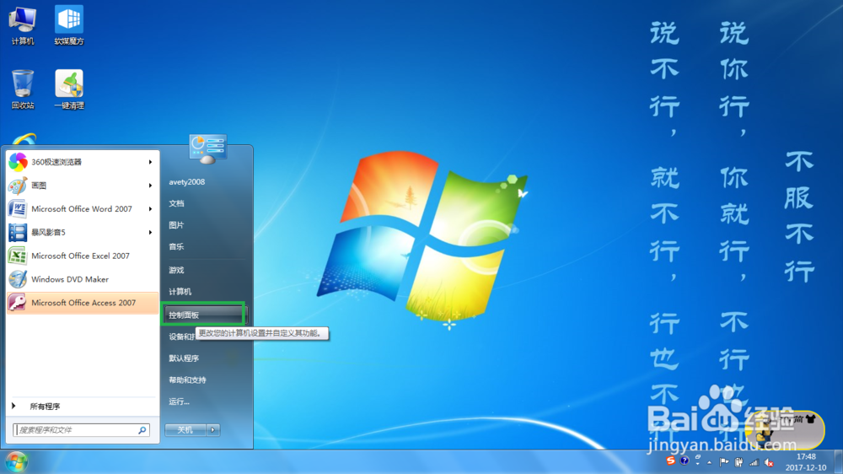
Task: Open 帮助和支持 help and support
Action: pos(188,380)
